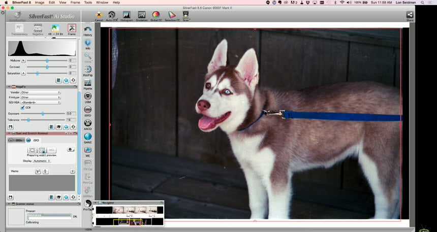Screen dimensions: 437x232
Task: Collapse the Scanner status panel
Action: coord(9,204)
